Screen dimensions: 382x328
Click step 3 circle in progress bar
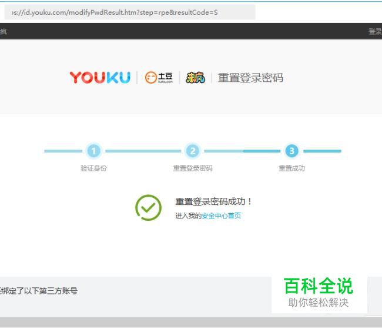coord(291,151)
